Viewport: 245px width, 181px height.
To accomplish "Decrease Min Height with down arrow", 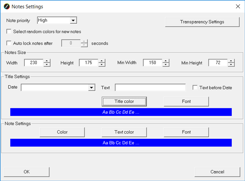I will [x=231, y=65].
